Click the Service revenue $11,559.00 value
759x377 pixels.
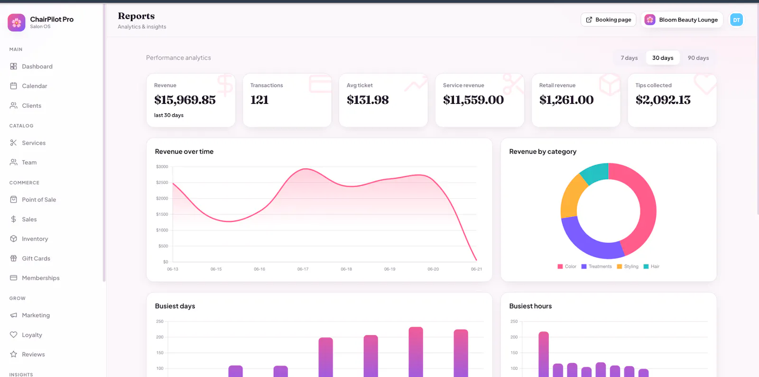click(473, 100)
